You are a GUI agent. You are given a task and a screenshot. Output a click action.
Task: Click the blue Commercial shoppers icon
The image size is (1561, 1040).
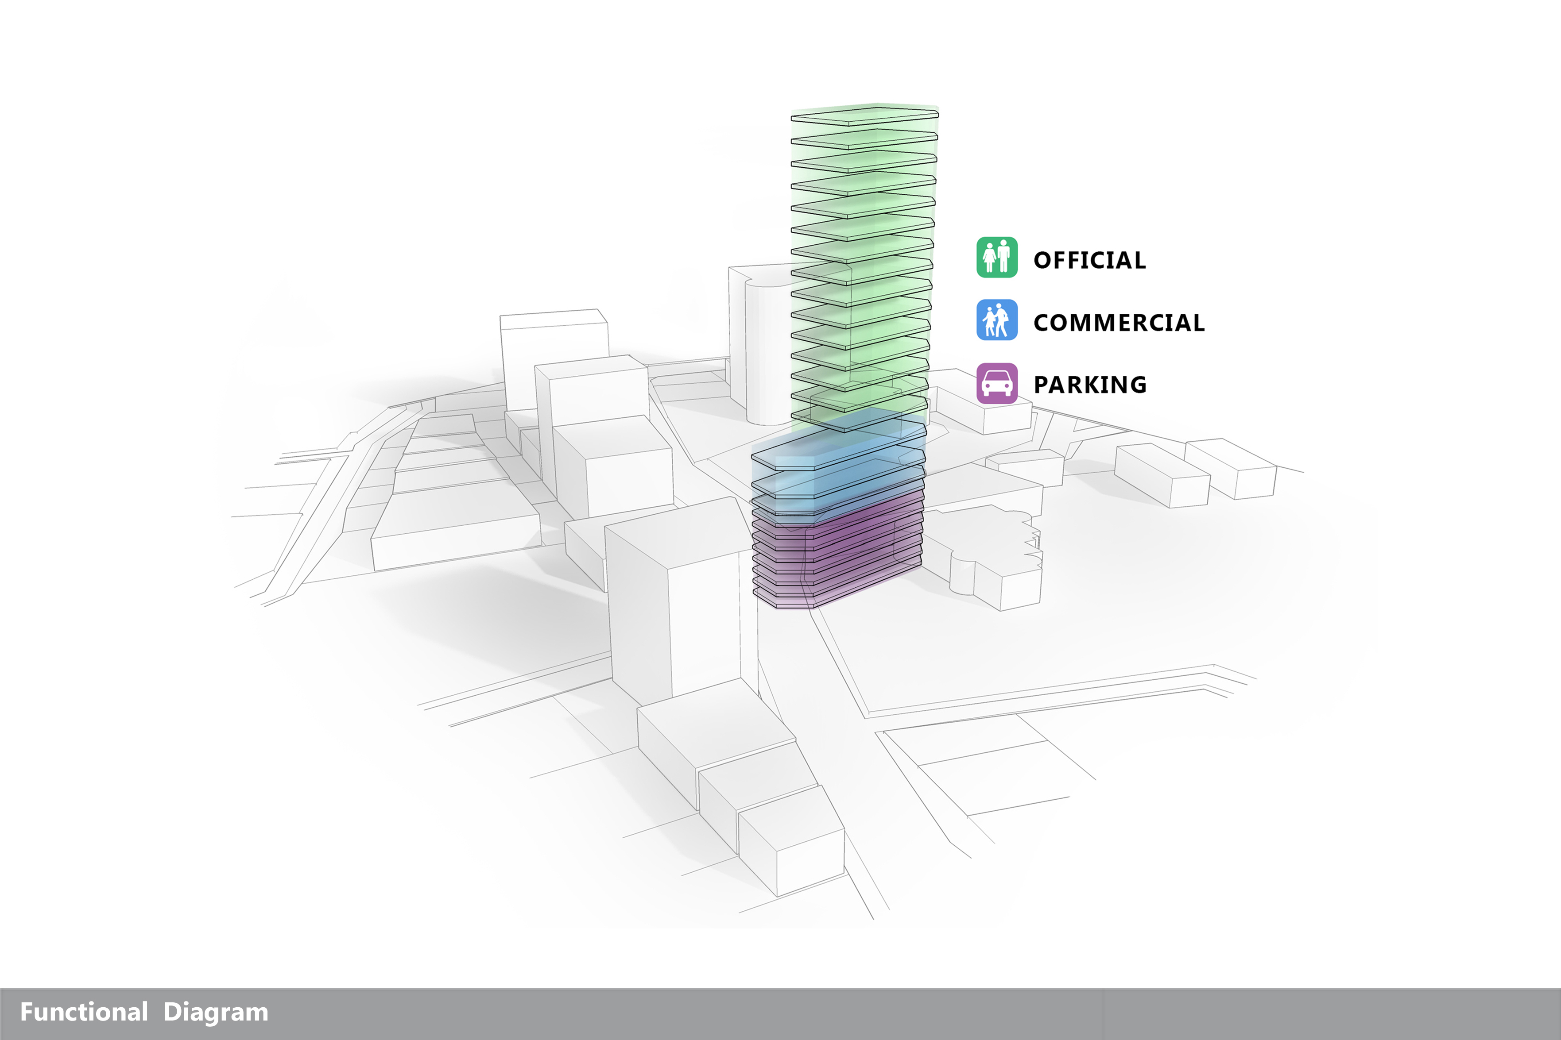coord(997,320)
